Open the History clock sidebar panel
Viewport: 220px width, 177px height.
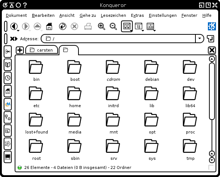click(x=8, y=78)
